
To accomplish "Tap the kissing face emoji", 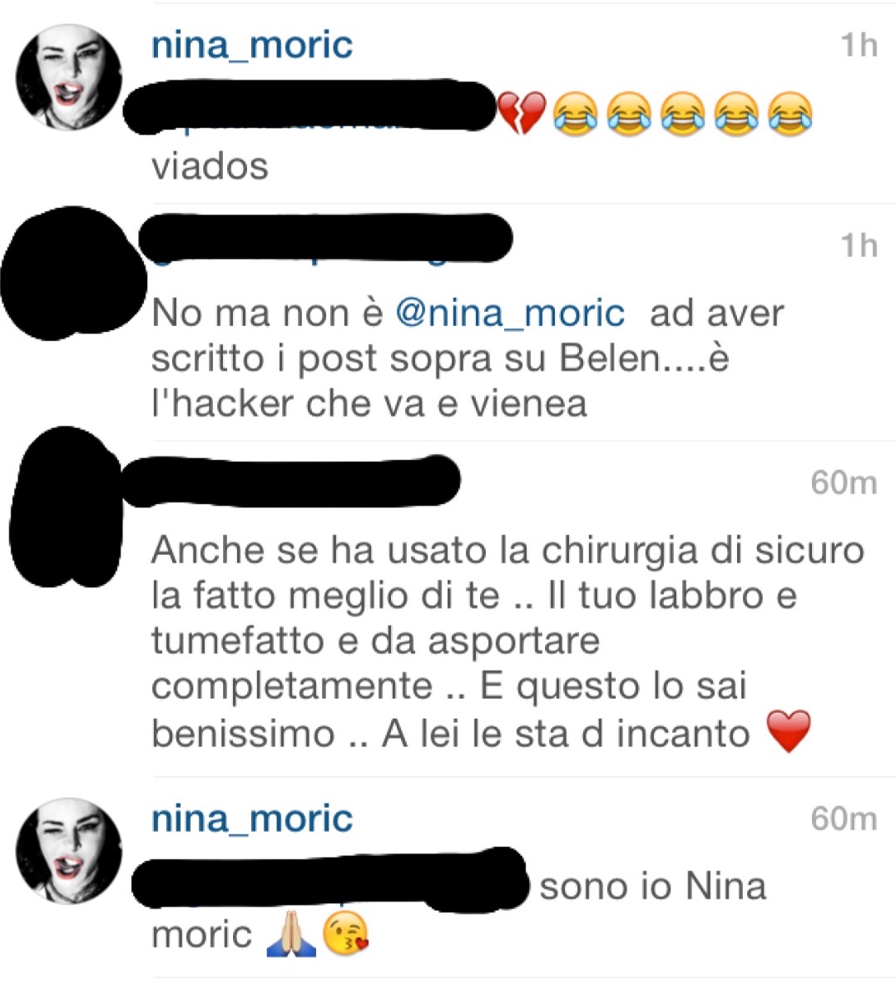I will tap(345, 933).
